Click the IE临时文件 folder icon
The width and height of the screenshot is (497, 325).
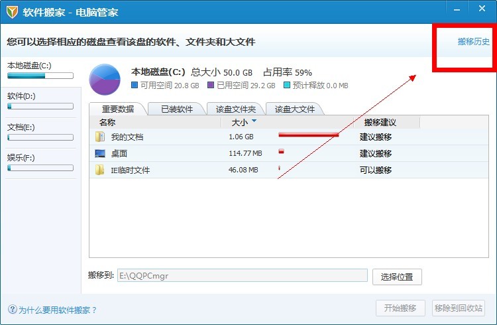[100, 170]
